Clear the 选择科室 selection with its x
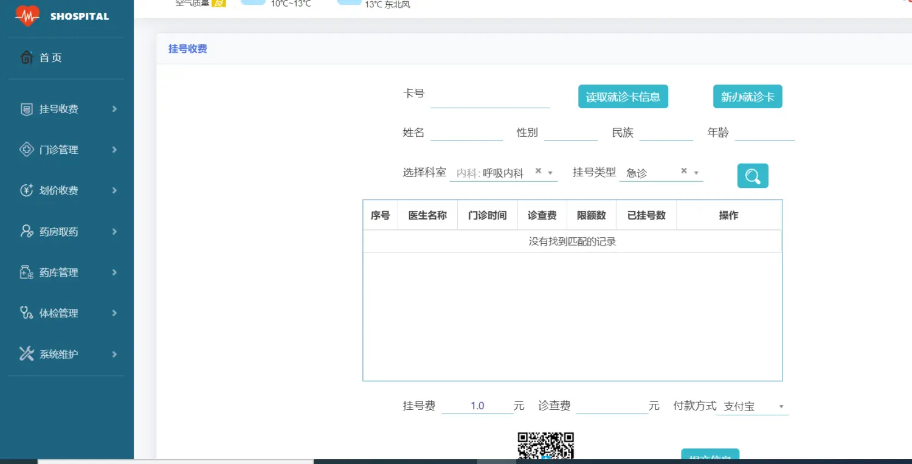Viewport: 912px width, 464px height. click(x=538, y=171)
